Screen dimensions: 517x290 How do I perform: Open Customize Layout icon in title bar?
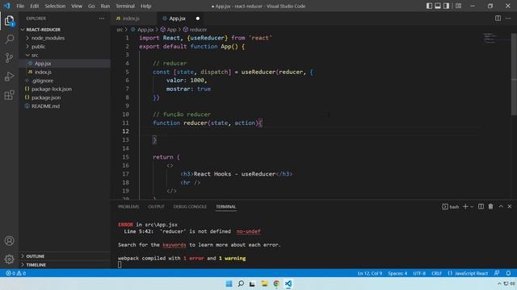458,6
